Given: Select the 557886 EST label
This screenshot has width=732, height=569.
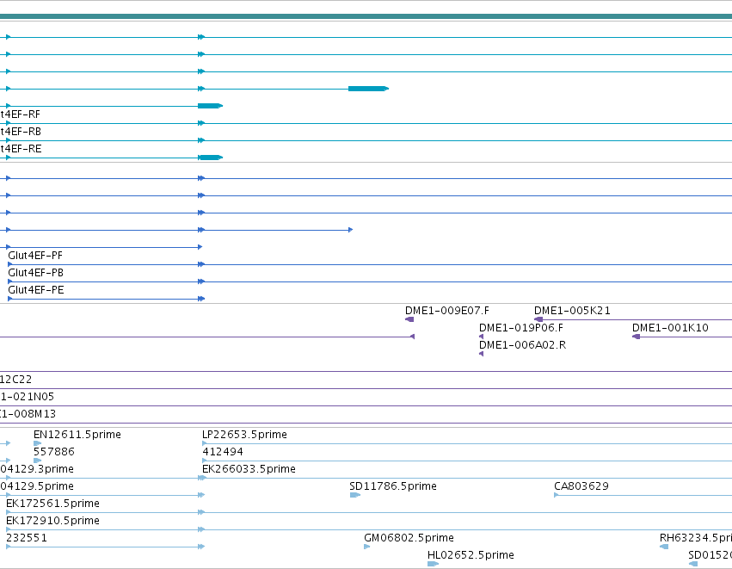Looking at the screenshot, I should (x=53, y=452).
